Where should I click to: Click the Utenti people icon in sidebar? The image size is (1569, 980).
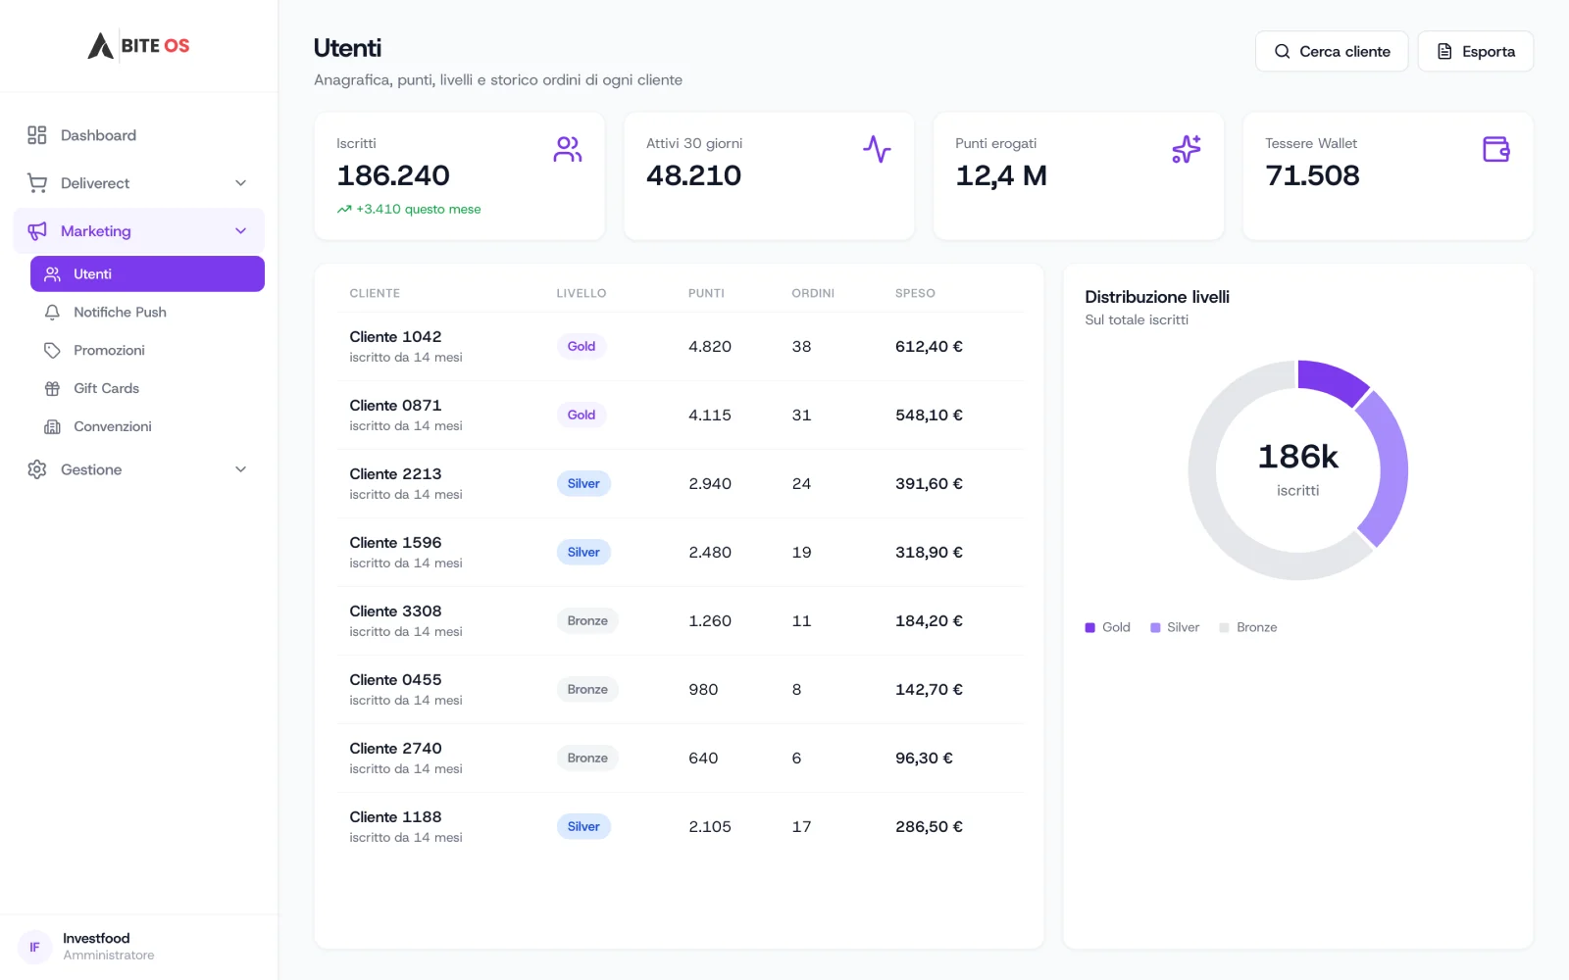53,274
